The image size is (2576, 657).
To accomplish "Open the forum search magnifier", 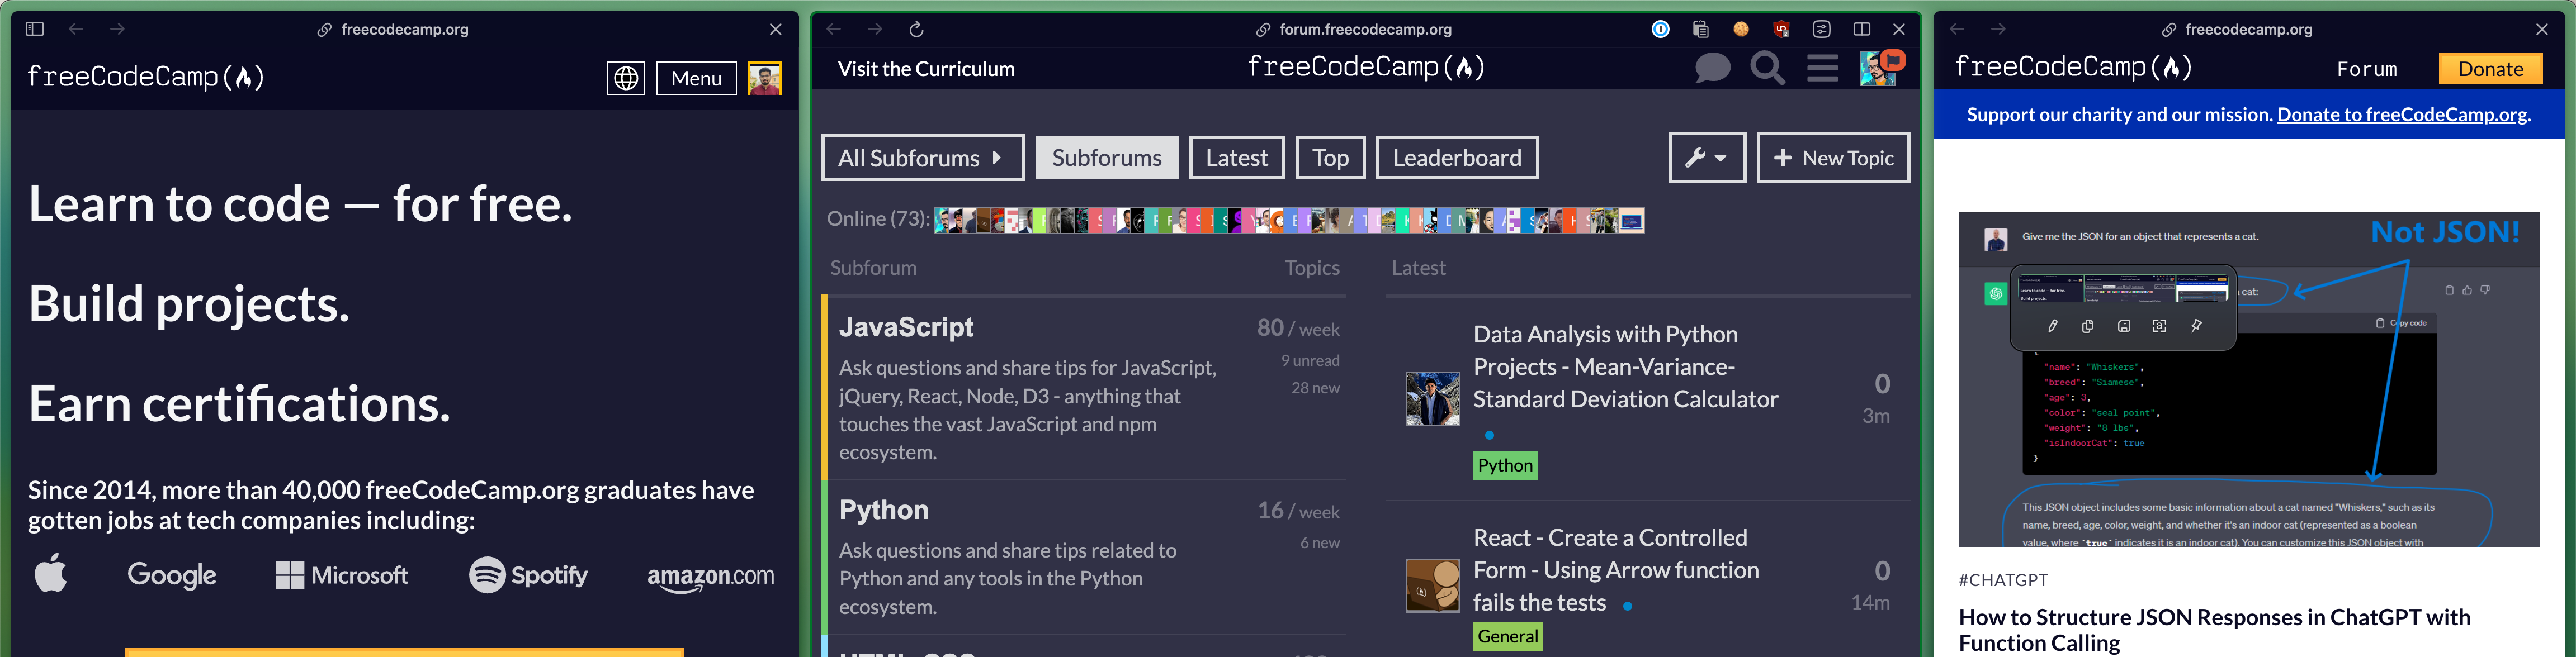I will (1767, 68).
